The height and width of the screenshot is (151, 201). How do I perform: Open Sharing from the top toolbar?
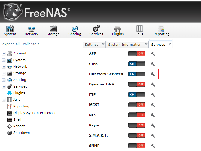point(75,30)
